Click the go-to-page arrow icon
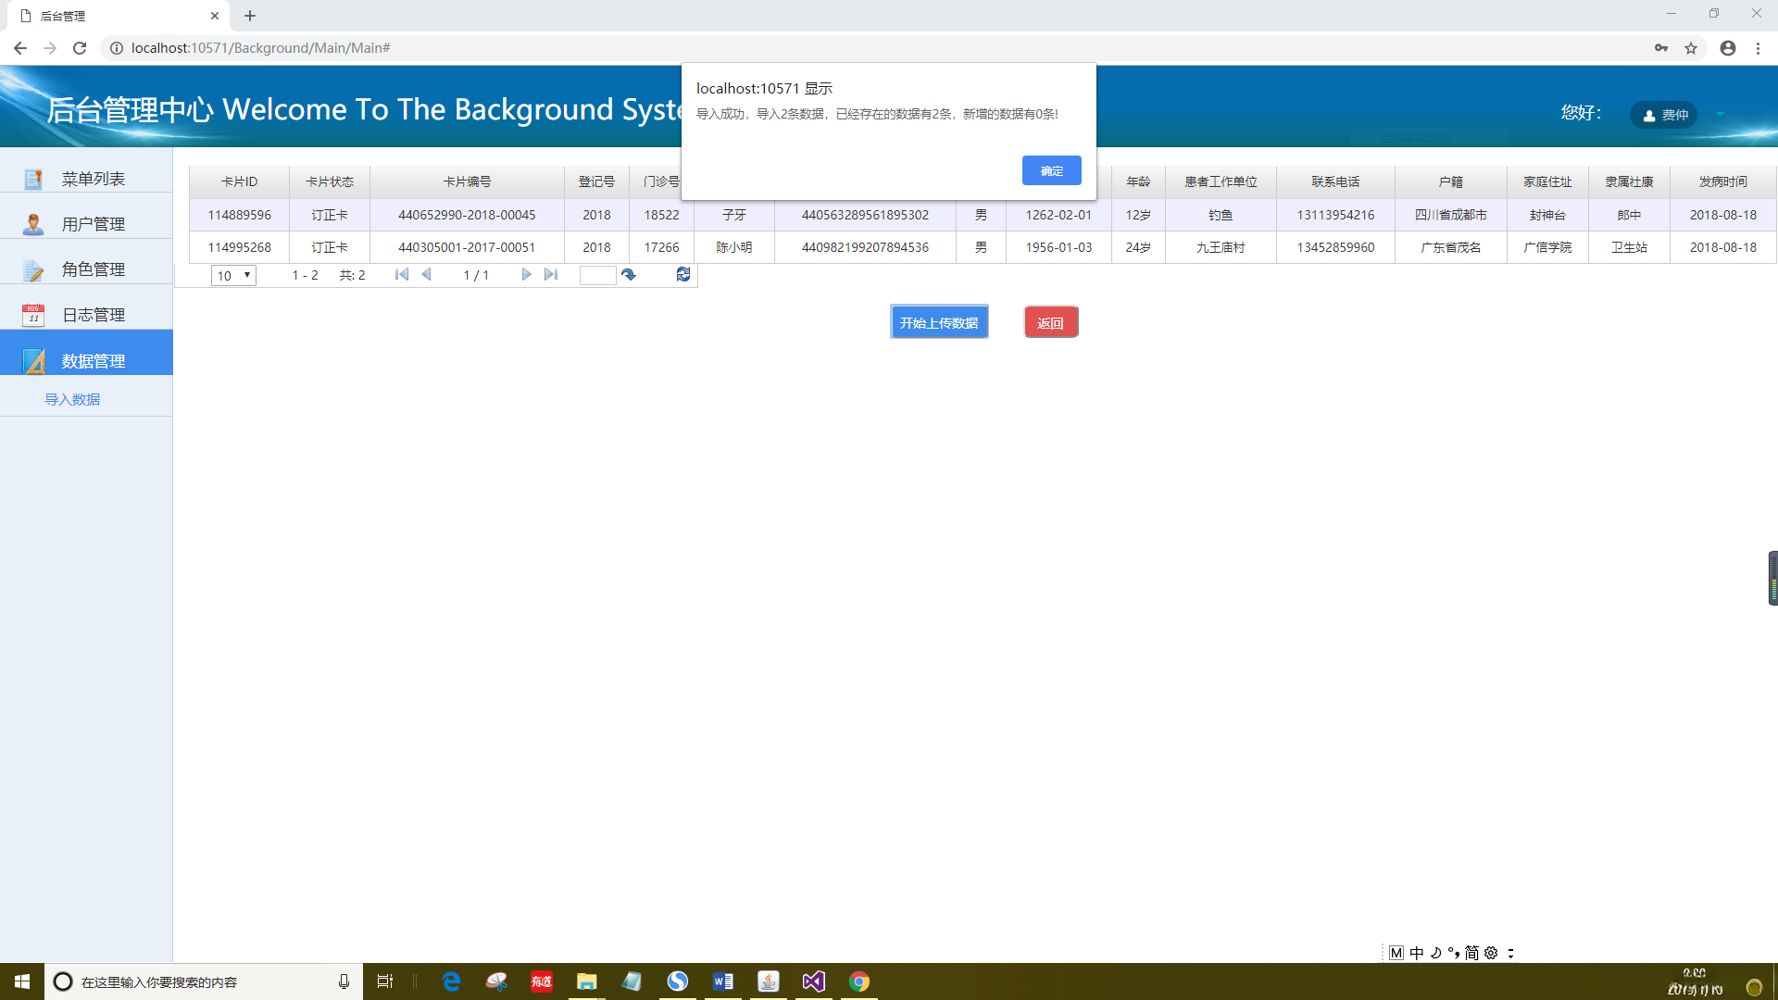This screenshot has height=1000, width=1778. coord(629,275)
